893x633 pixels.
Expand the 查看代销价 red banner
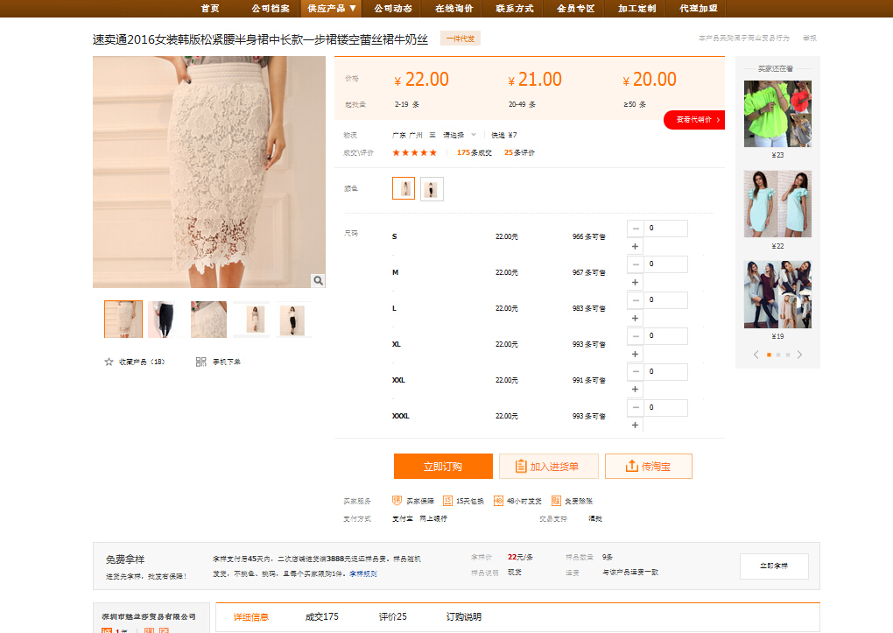(694, 120)
